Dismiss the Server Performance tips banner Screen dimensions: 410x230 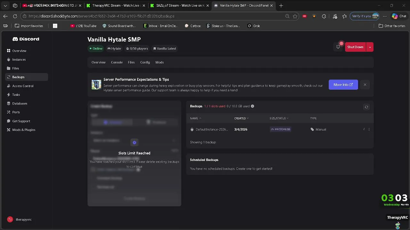[365, 85]
